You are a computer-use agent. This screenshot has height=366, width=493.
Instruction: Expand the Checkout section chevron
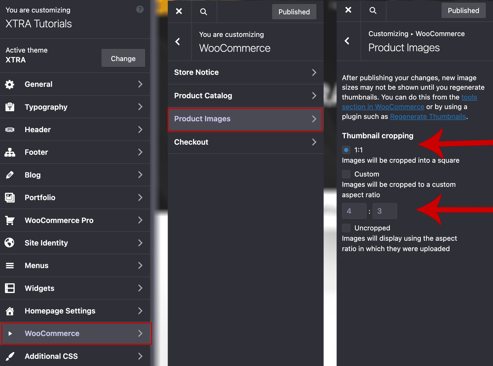(314, 142)
